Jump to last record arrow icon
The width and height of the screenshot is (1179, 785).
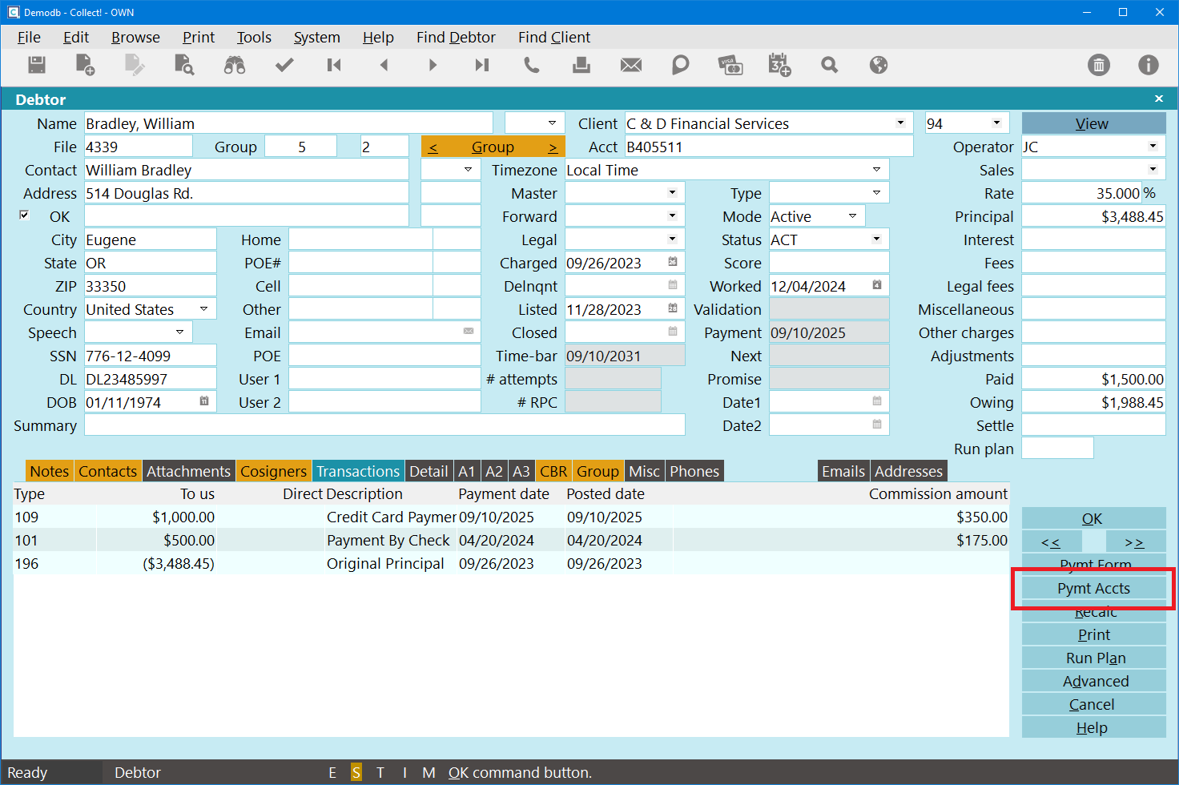pos(481,65)
